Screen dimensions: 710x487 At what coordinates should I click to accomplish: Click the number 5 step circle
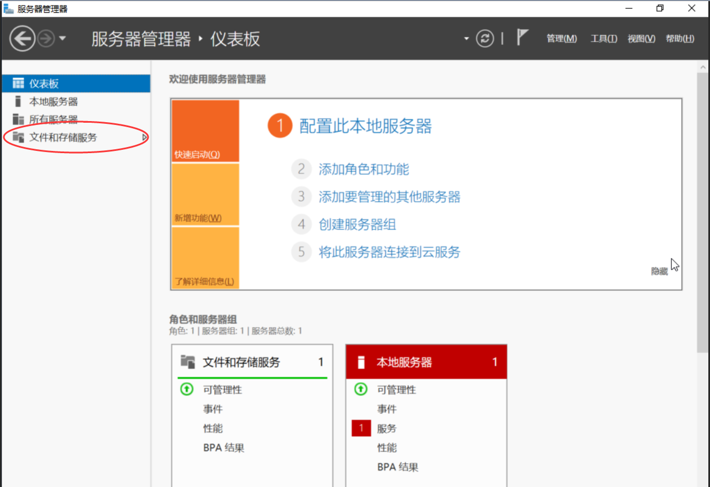coord(301,252)
